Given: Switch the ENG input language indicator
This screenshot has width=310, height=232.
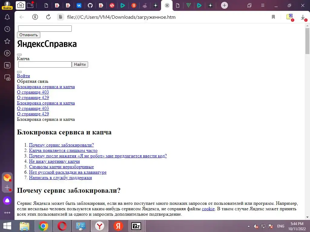Looking at the screenshot, I should [x=281, y=226].
